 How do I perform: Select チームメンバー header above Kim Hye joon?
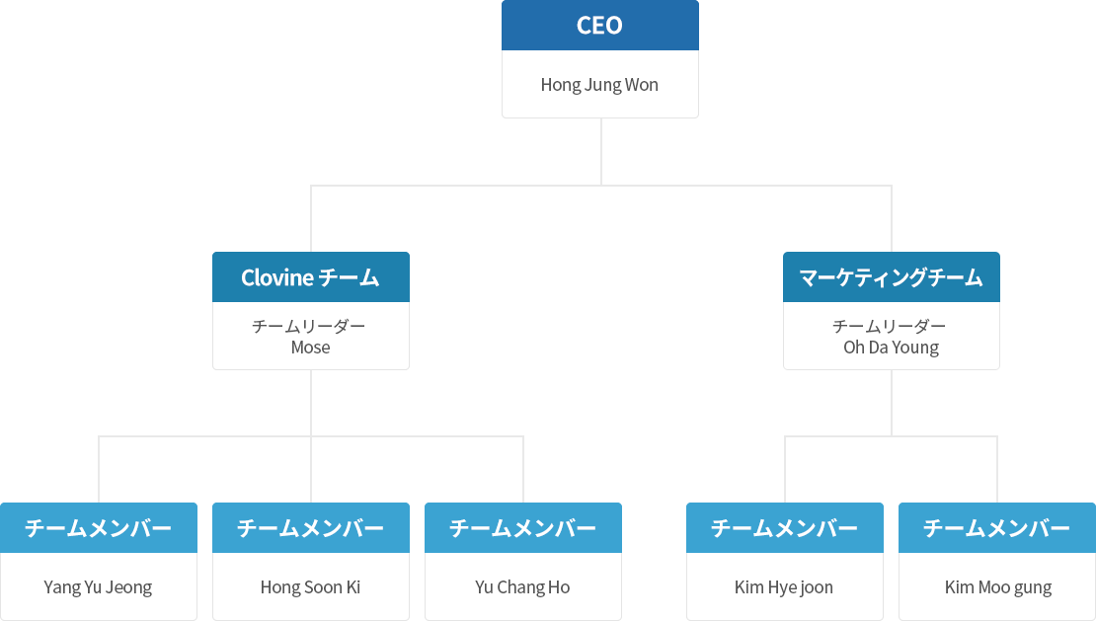click(785, 528)
